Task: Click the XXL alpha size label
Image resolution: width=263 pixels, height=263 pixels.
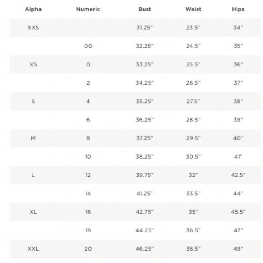Action: pos(33,249)
